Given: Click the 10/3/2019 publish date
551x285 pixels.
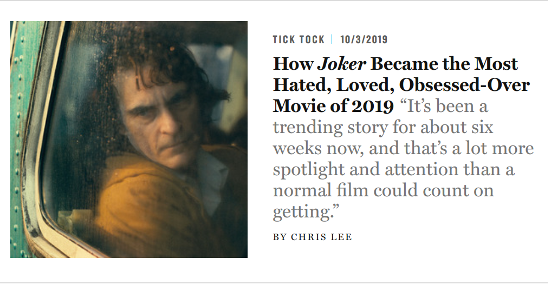Looking at the screenshot, I should click(x=364, y=39).
